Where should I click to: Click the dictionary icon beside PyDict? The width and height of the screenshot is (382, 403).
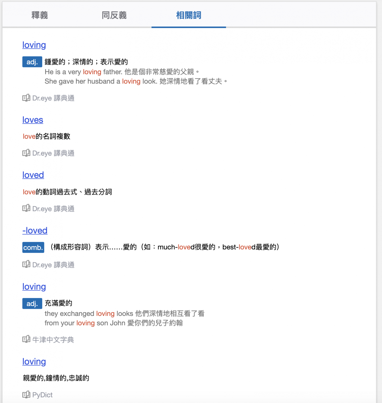pos(26,394)
